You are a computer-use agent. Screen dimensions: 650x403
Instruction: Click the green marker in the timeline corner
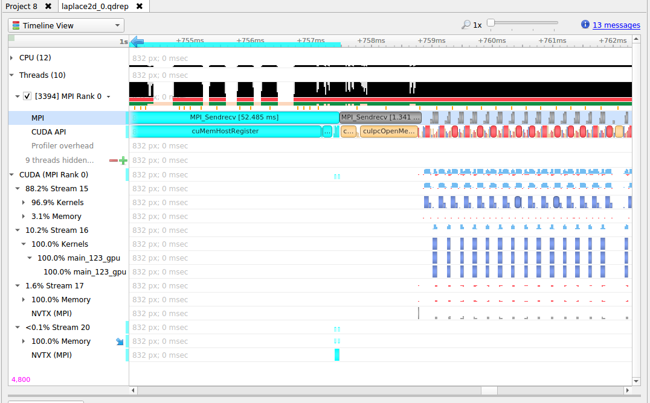coord(11,37)
